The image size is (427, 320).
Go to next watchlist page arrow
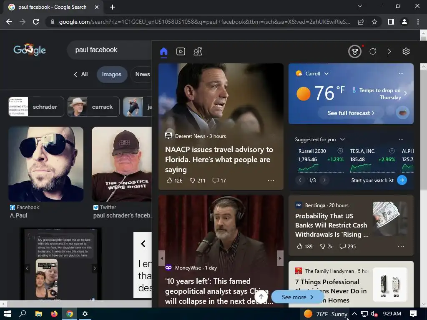click(324, 180)
